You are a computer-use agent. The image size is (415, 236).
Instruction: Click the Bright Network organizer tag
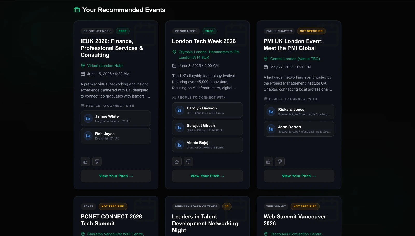click(97, 31)
